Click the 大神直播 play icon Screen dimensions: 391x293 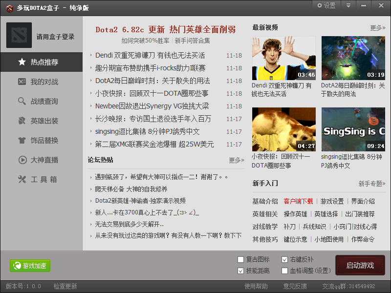tap(22, 160)
